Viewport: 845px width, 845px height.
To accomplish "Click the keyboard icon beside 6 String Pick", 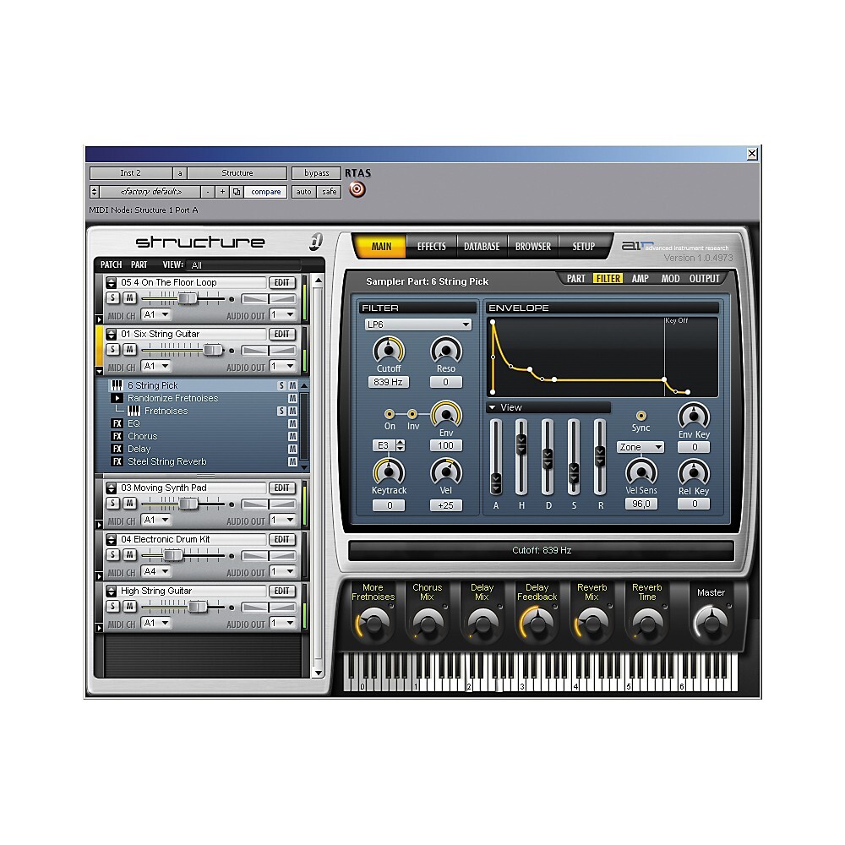I will coord(117,385).
